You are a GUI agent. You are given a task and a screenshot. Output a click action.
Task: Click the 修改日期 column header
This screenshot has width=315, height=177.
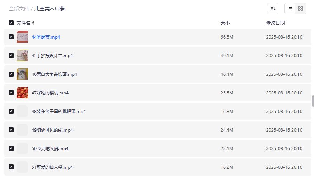(275, 23)
